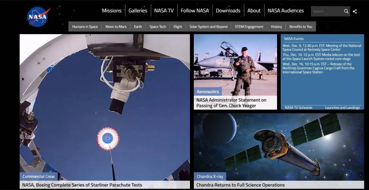The width and height of the screenshot is (369, 190).
Task: Expand the NASA Audiences menu
Action: click(x=285, y=10)
